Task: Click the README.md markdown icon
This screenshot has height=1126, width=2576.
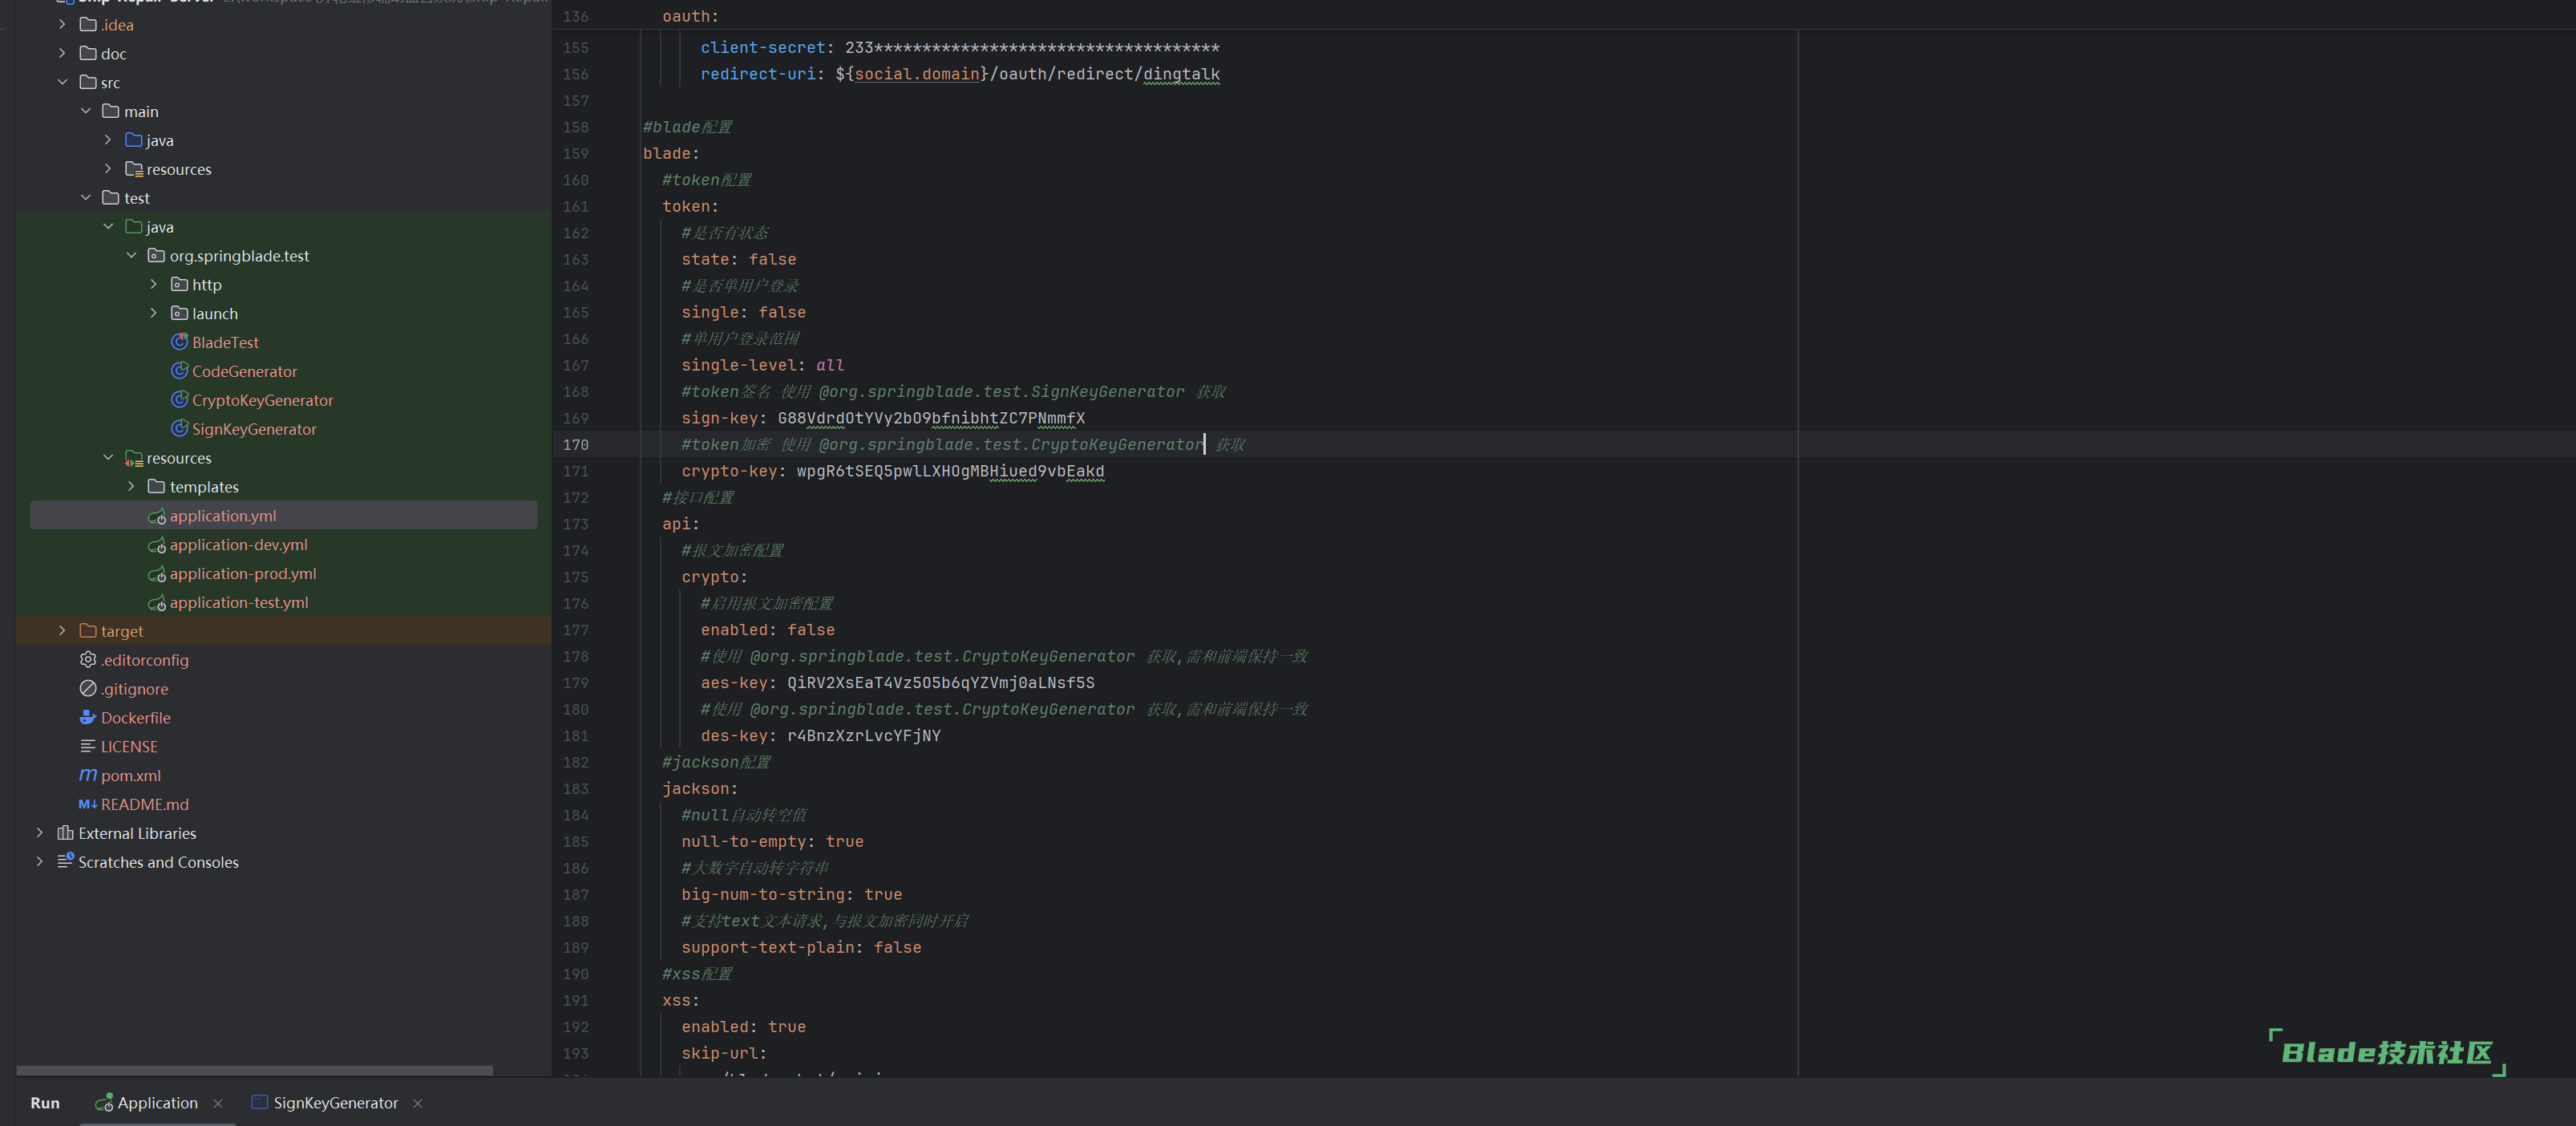Action: pyautogui.click(x=88, y=804)
